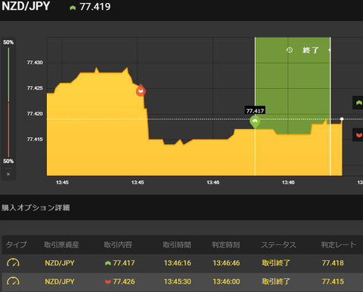Click the 判定時刻 column header
The height and width of the screenshot is (292, 363).
point(225,244)
